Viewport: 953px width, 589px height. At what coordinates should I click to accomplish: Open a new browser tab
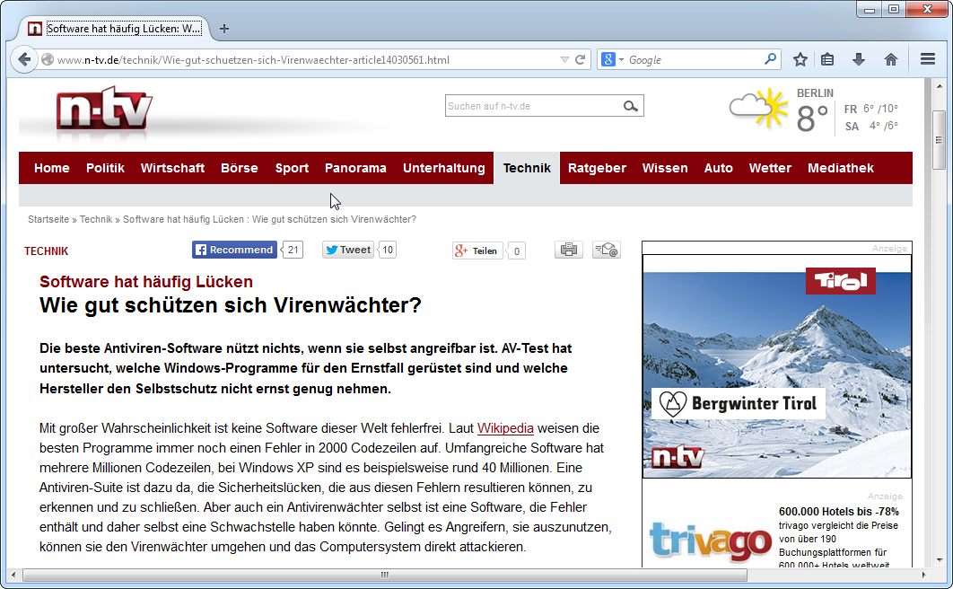224,29
